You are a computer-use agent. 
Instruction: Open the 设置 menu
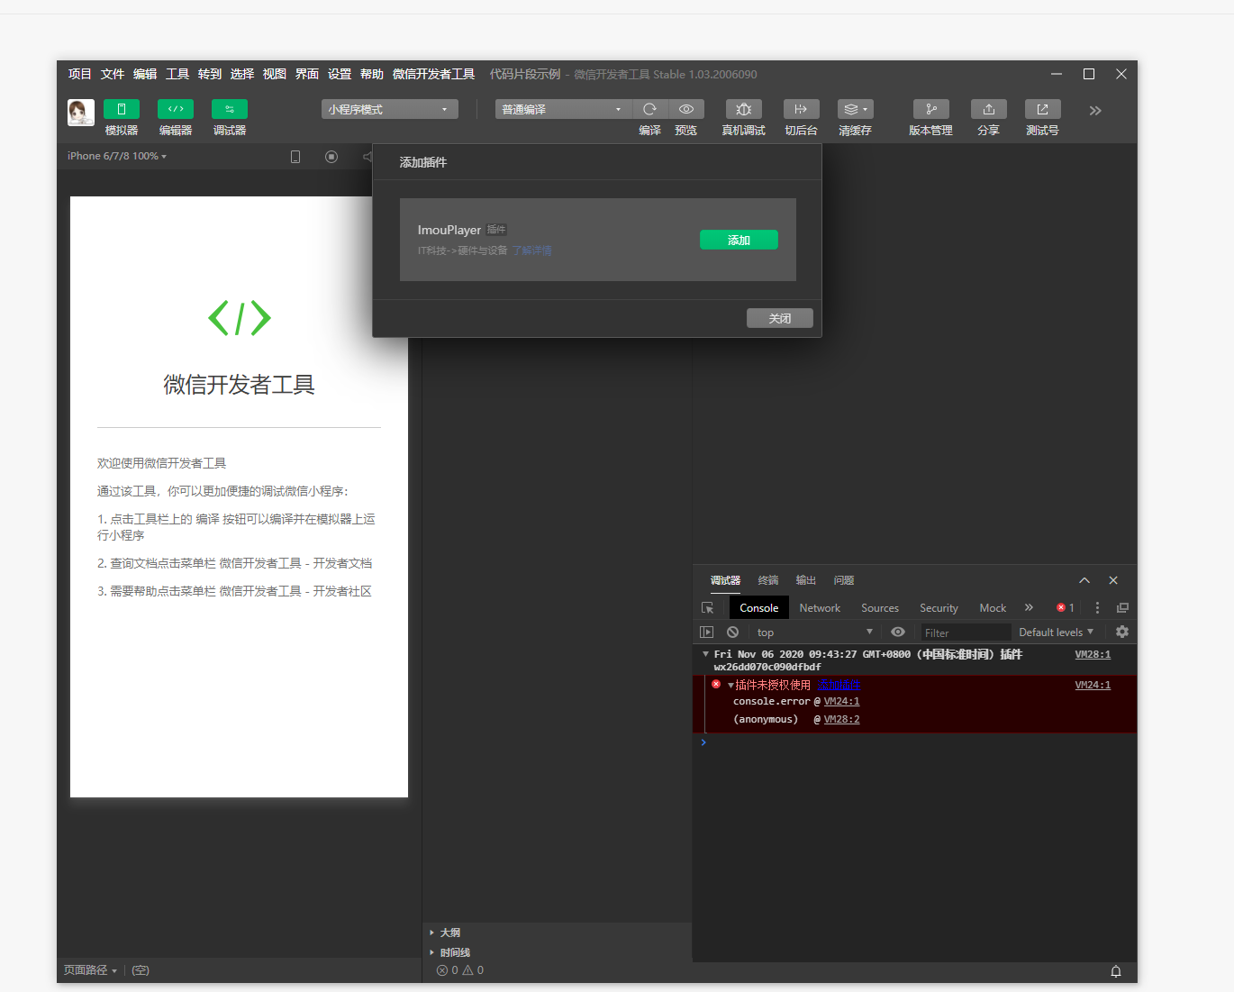coord(340,74)
